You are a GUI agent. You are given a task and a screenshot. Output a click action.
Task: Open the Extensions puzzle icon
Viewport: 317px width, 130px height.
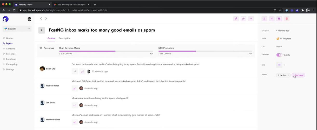coord(302,10)
